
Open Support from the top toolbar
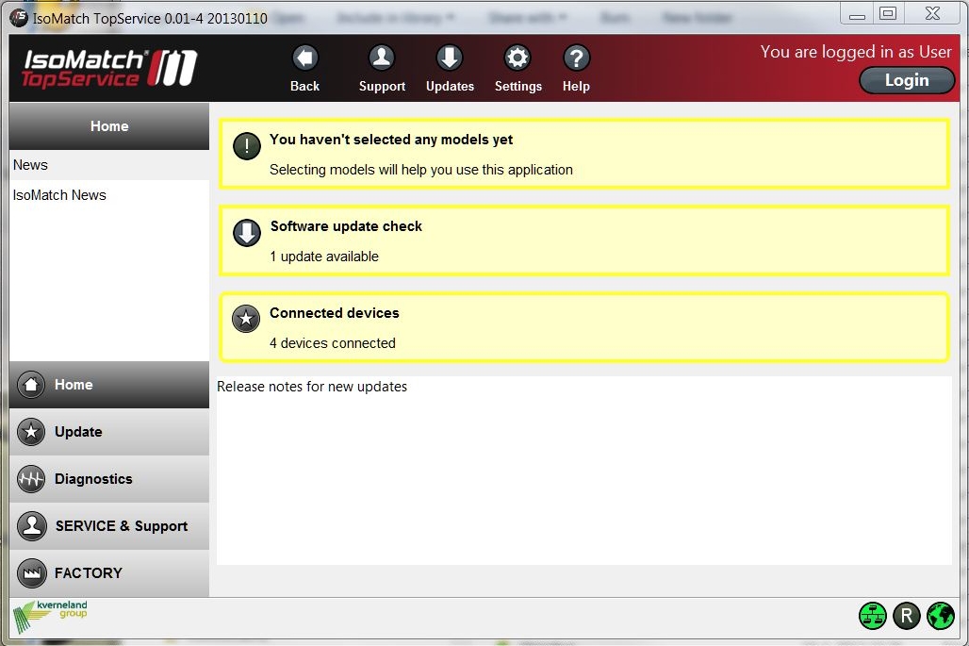click(x=382, y=59)
